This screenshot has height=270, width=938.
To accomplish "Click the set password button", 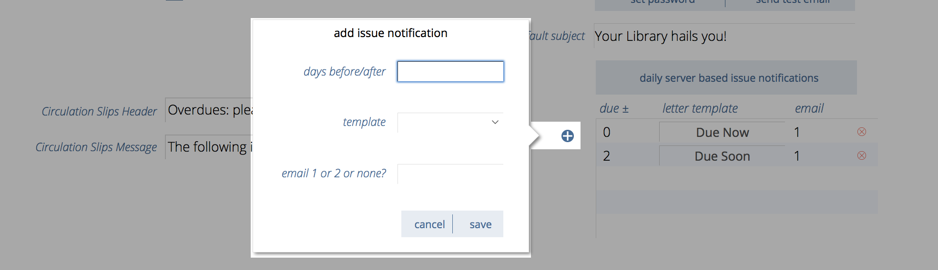I will [x=662, y=3].
